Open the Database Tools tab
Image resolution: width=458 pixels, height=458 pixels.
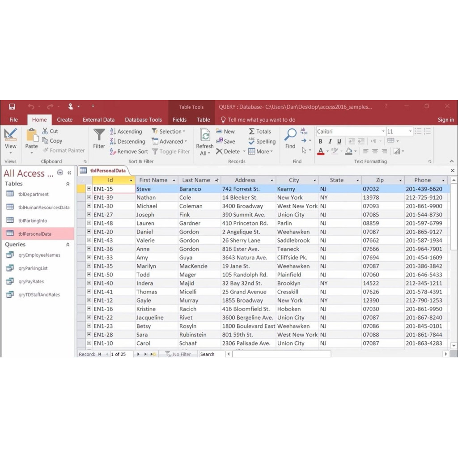pyautogui.click(x=143, y=119)
